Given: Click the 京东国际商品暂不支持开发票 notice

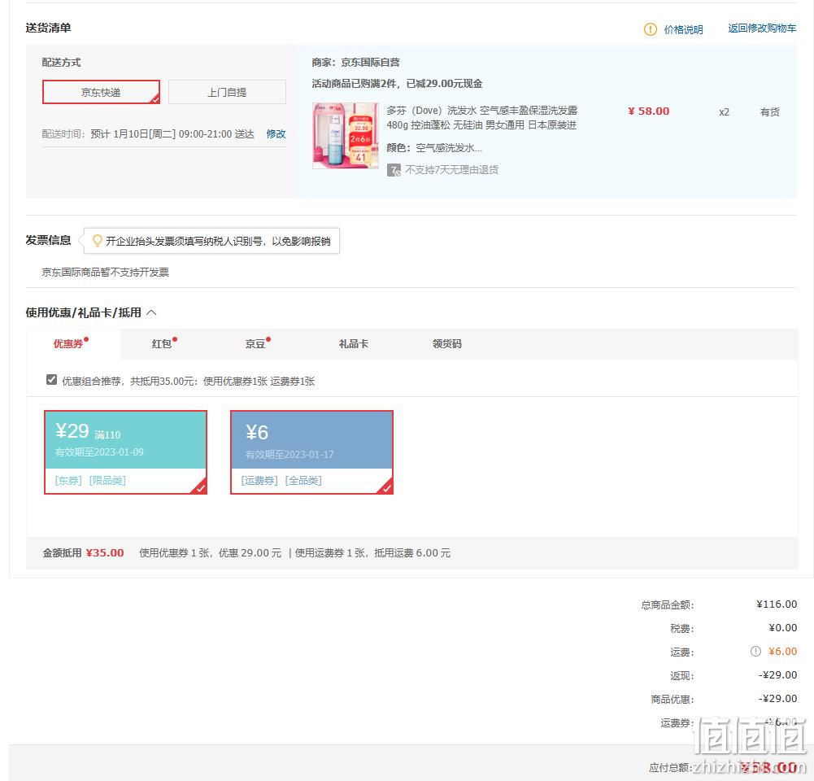Looking at the screenshot, I should tap(106, 272).
